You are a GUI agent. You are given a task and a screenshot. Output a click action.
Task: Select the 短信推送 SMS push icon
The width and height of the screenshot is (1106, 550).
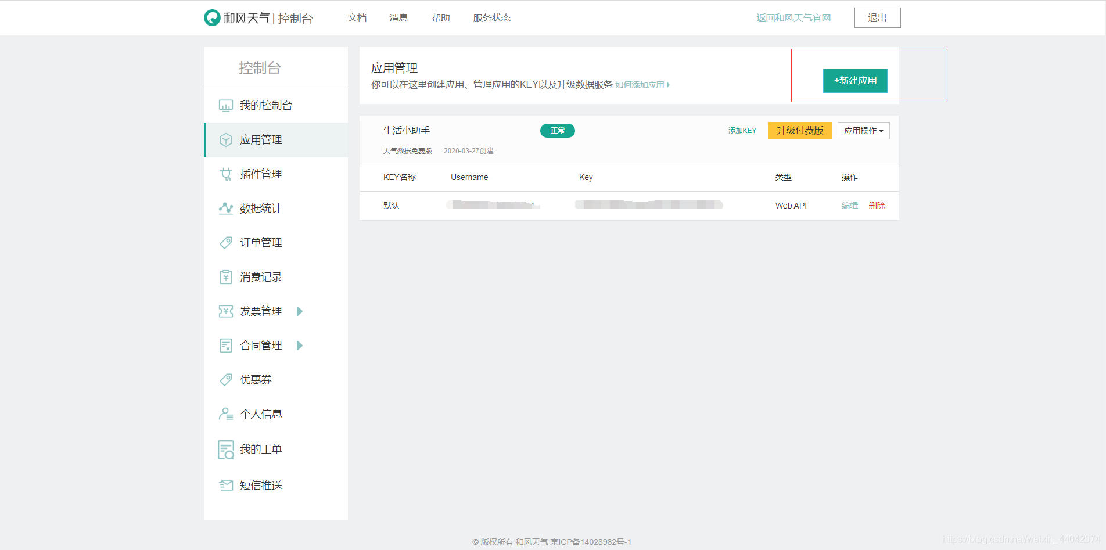pos(226,485)
